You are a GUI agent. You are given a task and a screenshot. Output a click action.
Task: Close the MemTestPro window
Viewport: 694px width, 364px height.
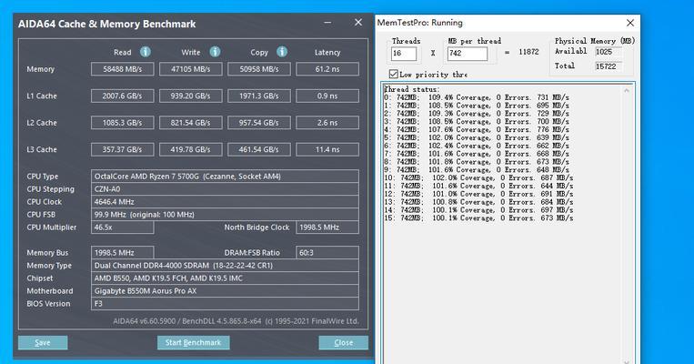[630, 23]
